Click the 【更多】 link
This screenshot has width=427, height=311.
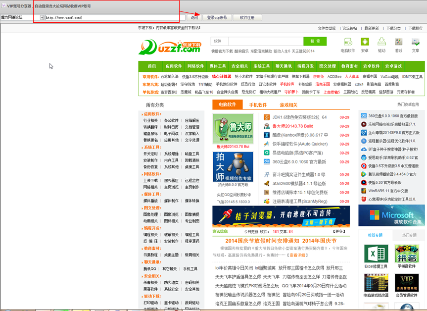339,231
